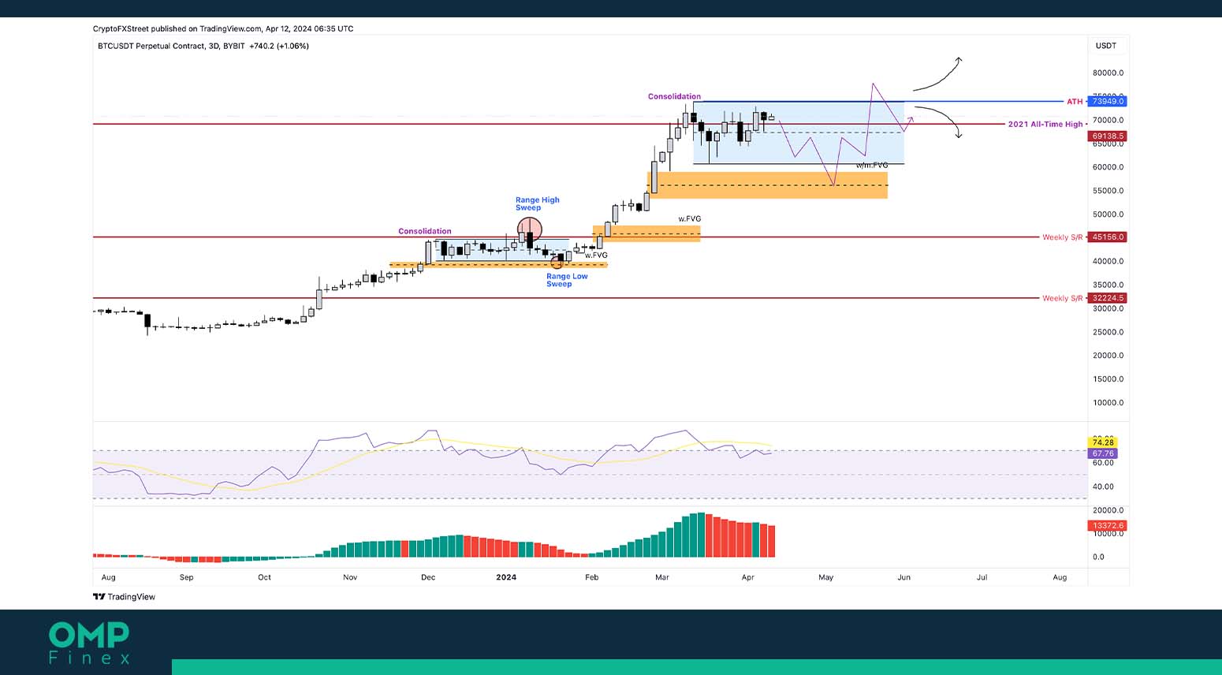Click the Sep label on time axis
This screenshot has height=675, width=1222.
coord(186,577)
